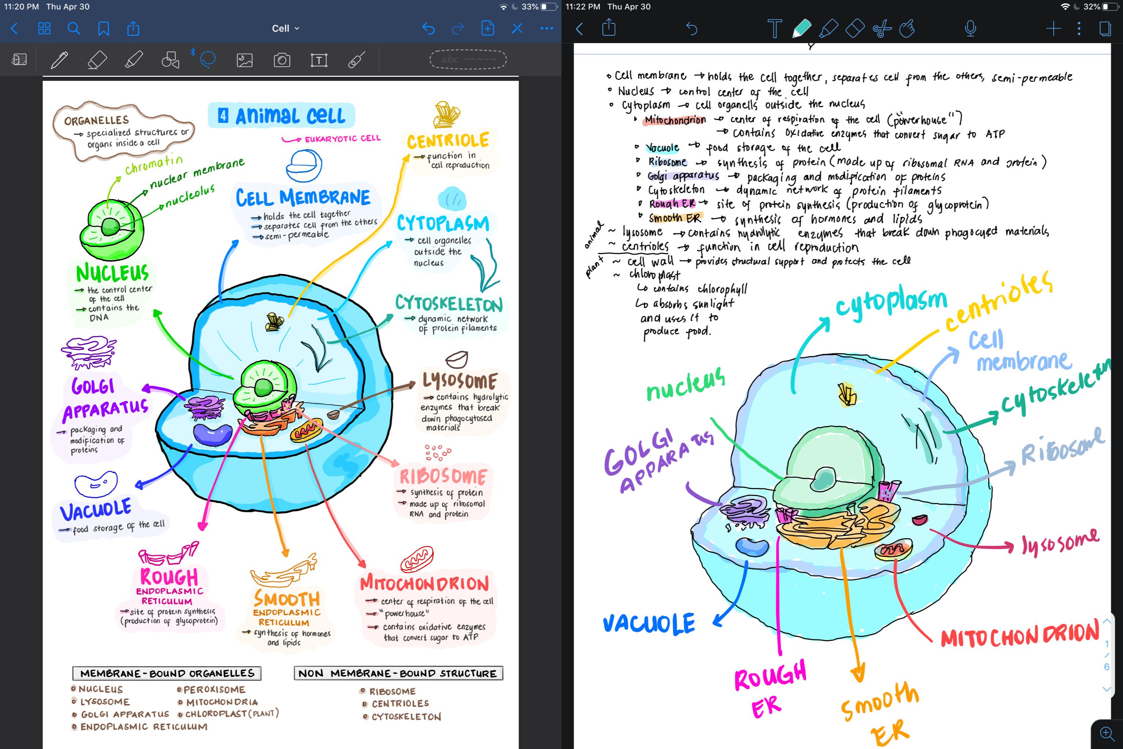Open Notability vertical three-dot options menu
The width and height of the screenshot is (1123, 749).
(1079, 29)
